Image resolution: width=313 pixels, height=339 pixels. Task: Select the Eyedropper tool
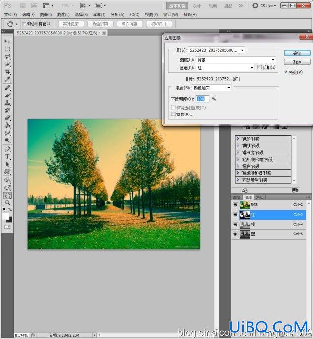(x=7, y=79)
